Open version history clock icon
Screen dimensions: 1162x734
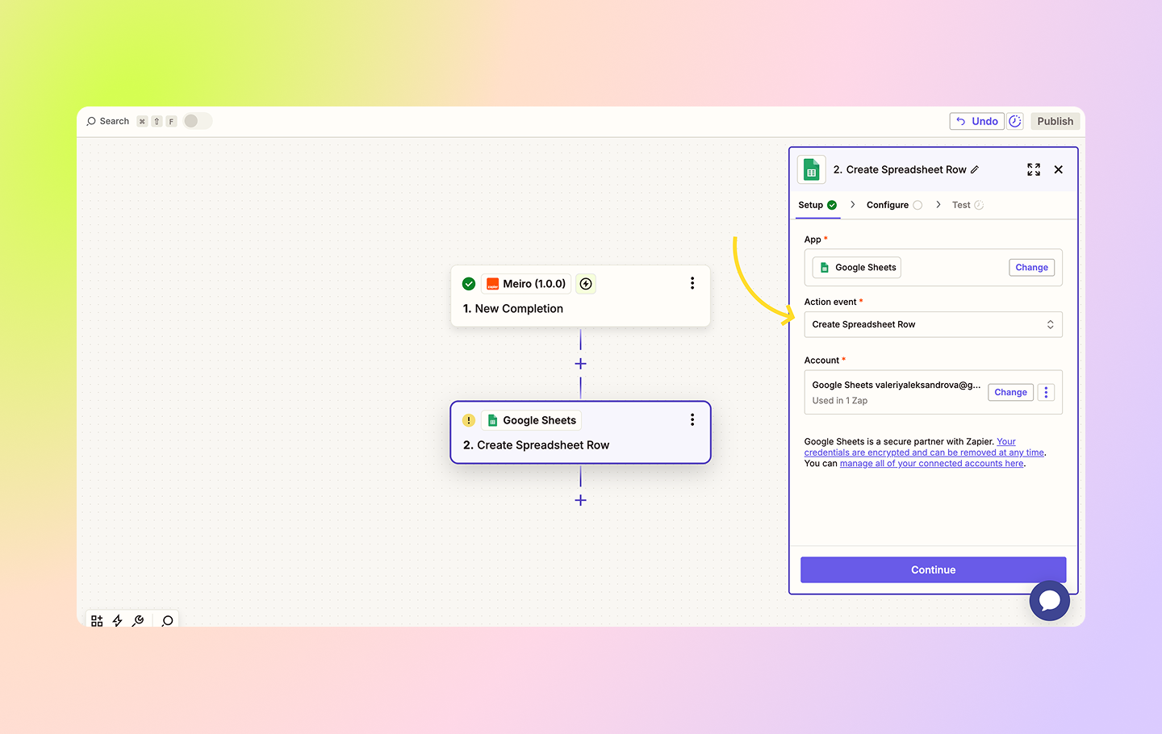(1015, 121)
